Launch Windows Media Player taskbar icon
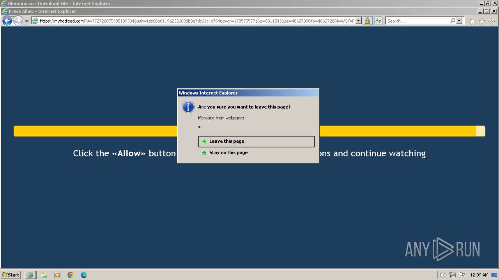This screenshot has width=499, height=280. pyautogui.click(x=57, y=275)
